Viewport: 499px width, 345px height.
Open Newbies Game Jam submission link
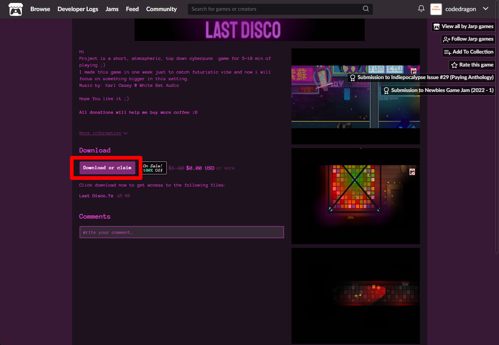pyautogui.click(x=438, y=90)
